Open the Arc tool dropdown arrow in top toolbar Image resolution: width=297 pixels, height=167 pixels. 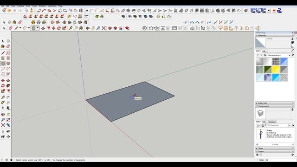(29, 28)
